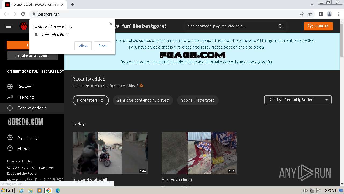344x194 pixels.
Task: Open the Chrome profile avatar
Action: point(329,14)
